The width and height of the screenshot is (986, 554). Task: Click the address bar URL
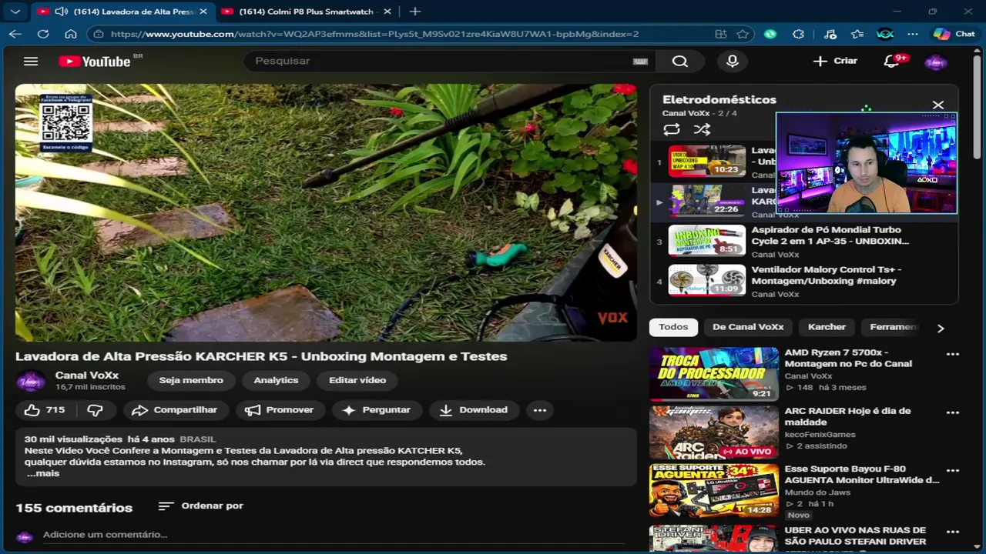(x=374, y=34)
